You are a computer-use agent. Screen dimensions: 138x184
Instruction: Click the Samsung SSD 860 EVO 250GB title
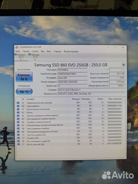(x=71, y=65)
